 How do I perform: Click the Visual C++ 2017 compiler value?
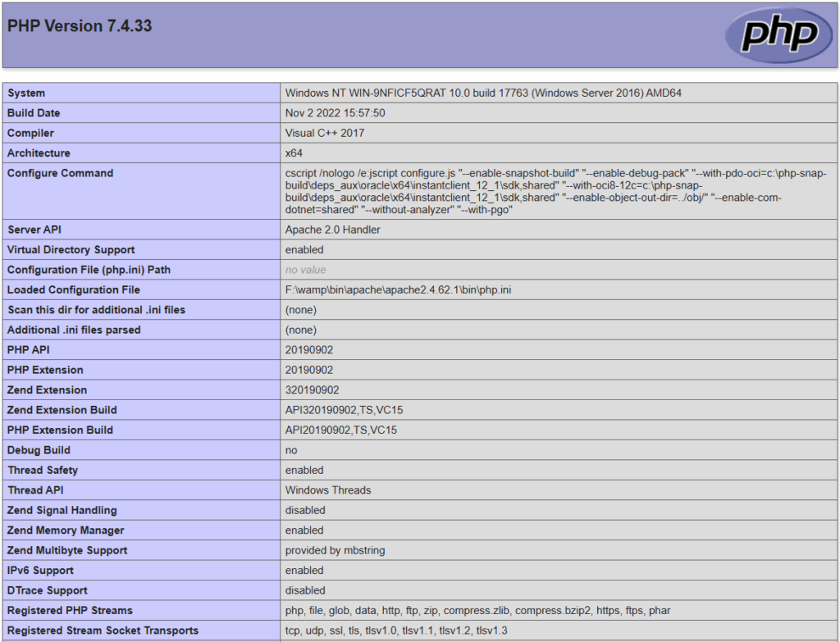point(325,133)
